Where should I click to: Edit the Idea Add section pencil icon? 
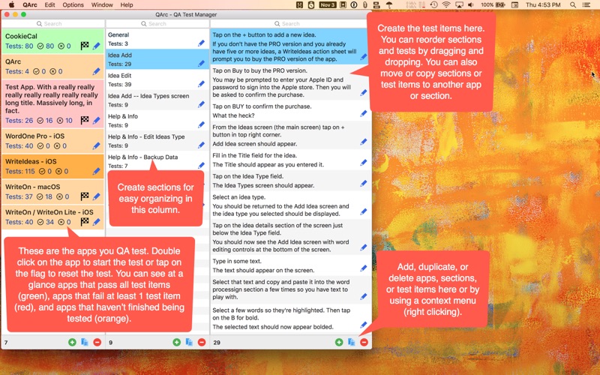(201, 64)
